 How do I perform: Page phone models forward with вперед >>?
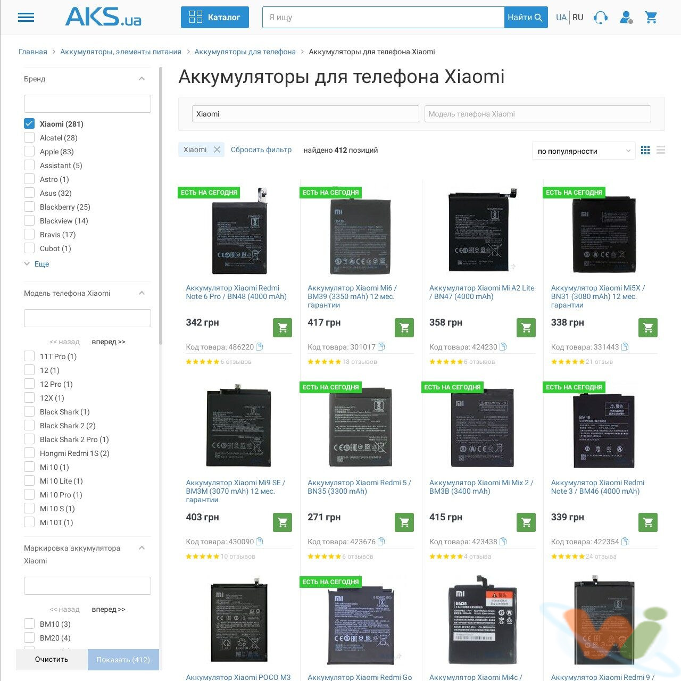click(109, 342)
